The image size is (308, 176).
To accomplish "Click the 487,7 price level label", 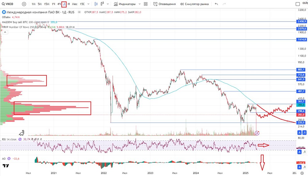I will (x=301, y=91).
